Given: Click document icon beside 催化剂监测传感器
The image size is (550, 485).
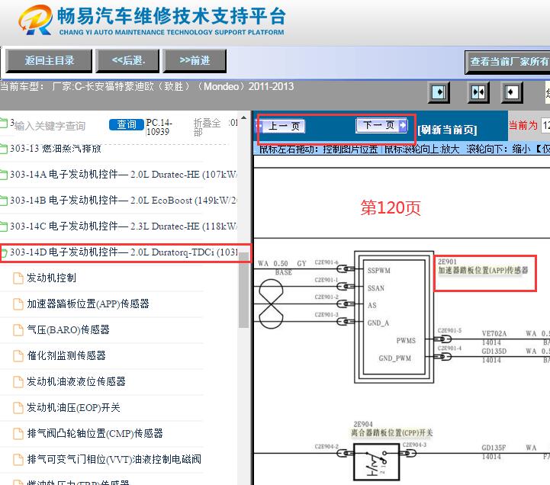Looking at the screenshot, I should coord(18,356).
